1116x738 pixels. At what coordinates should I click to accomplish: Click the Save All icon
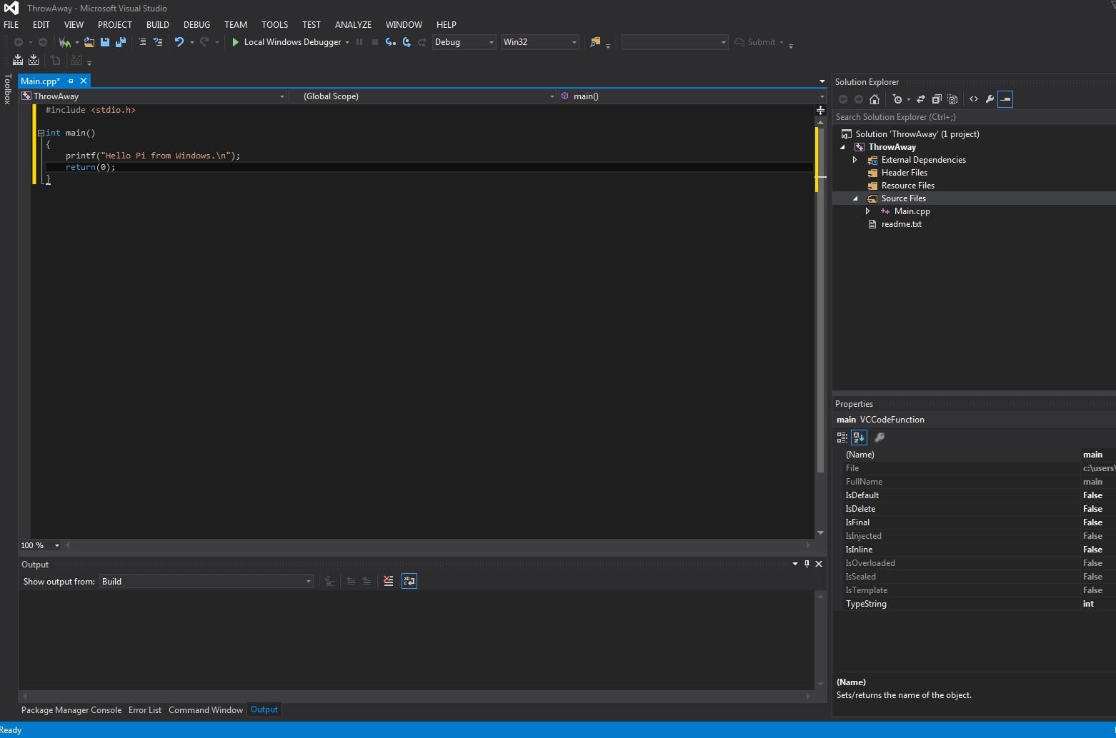(120, 42)
